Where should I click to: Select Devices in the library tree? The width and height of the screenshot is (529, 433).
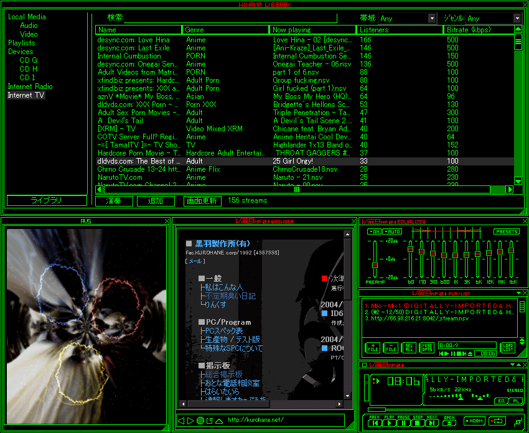21,52
